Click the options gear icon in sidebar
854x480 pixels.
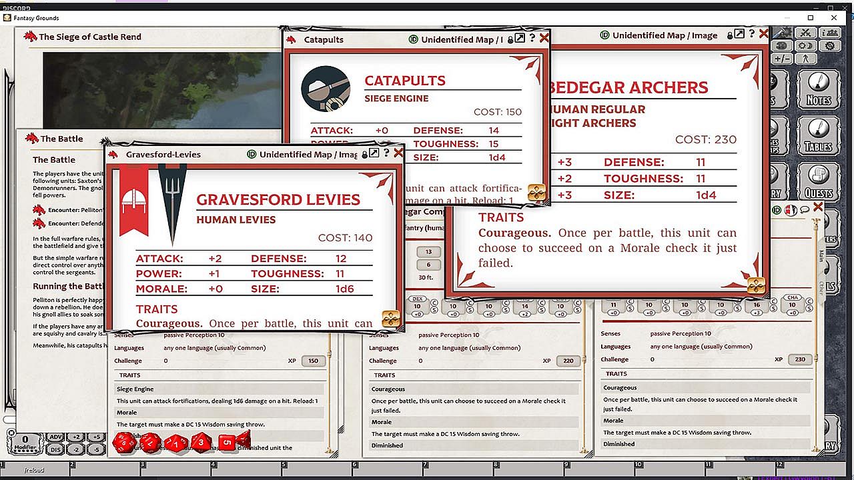coord(829,46)
